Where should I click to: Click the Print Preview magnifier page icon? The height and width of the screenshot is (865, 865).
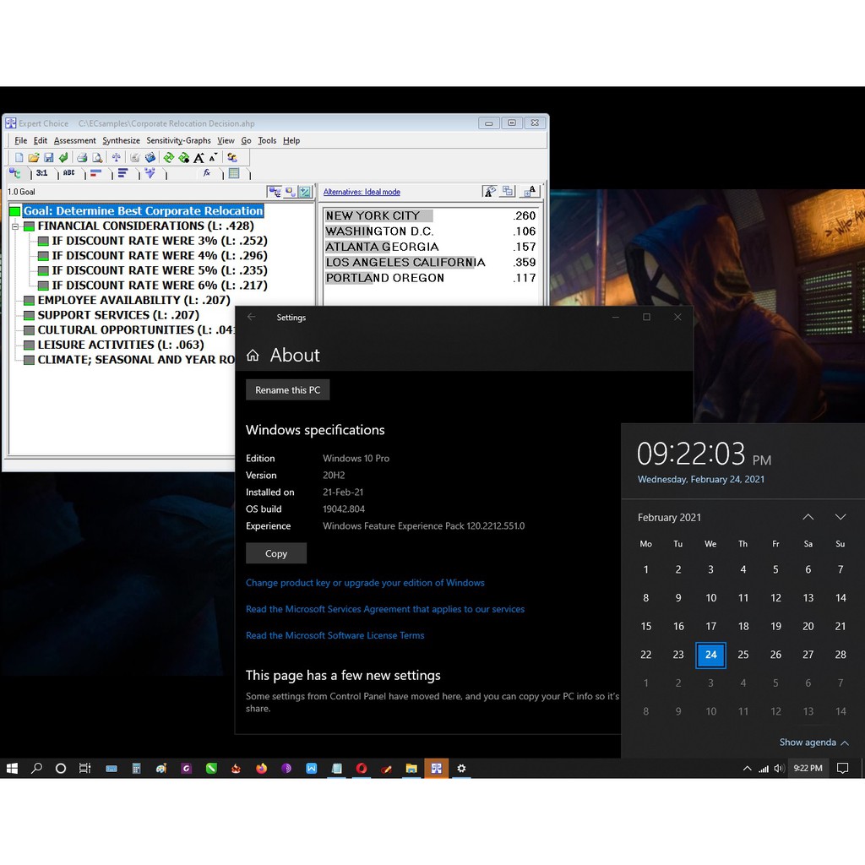97,158
